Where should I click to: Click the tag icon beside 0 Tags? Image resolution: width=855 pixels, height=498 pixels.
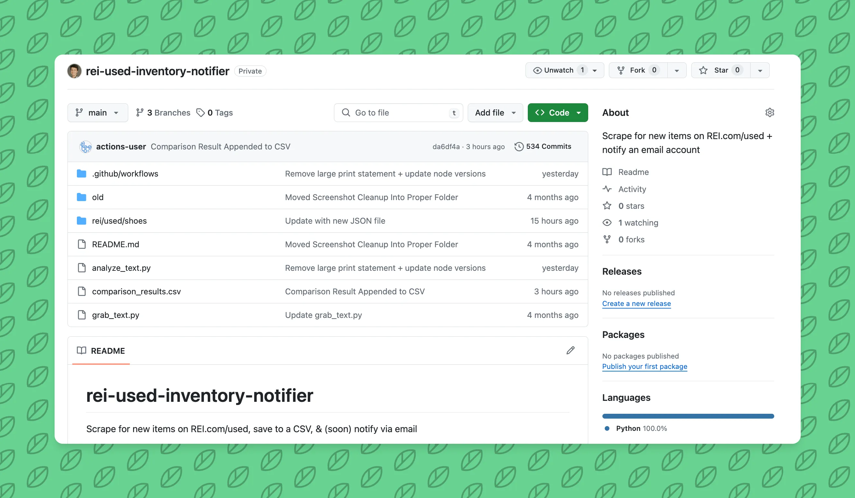[x=201, y=113]
